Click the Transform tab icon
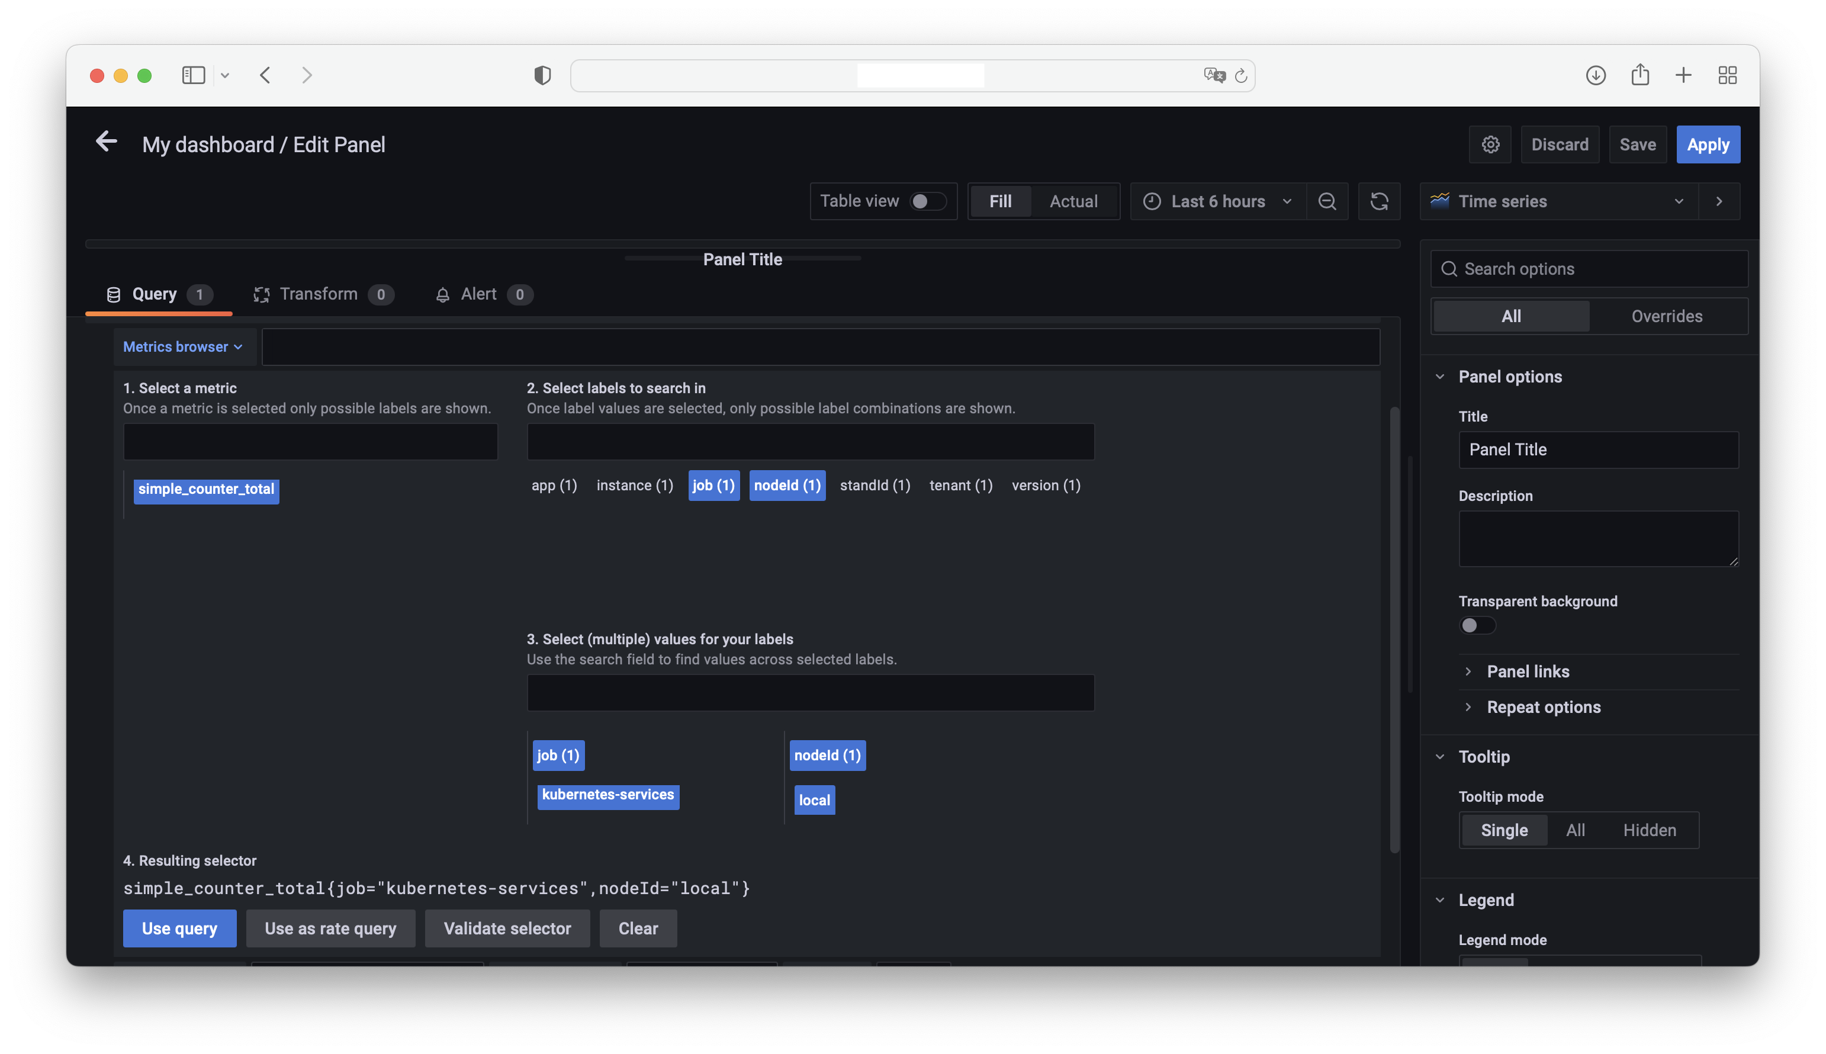The height and width of the screenshot is (1054, 1826). (261, 294)
